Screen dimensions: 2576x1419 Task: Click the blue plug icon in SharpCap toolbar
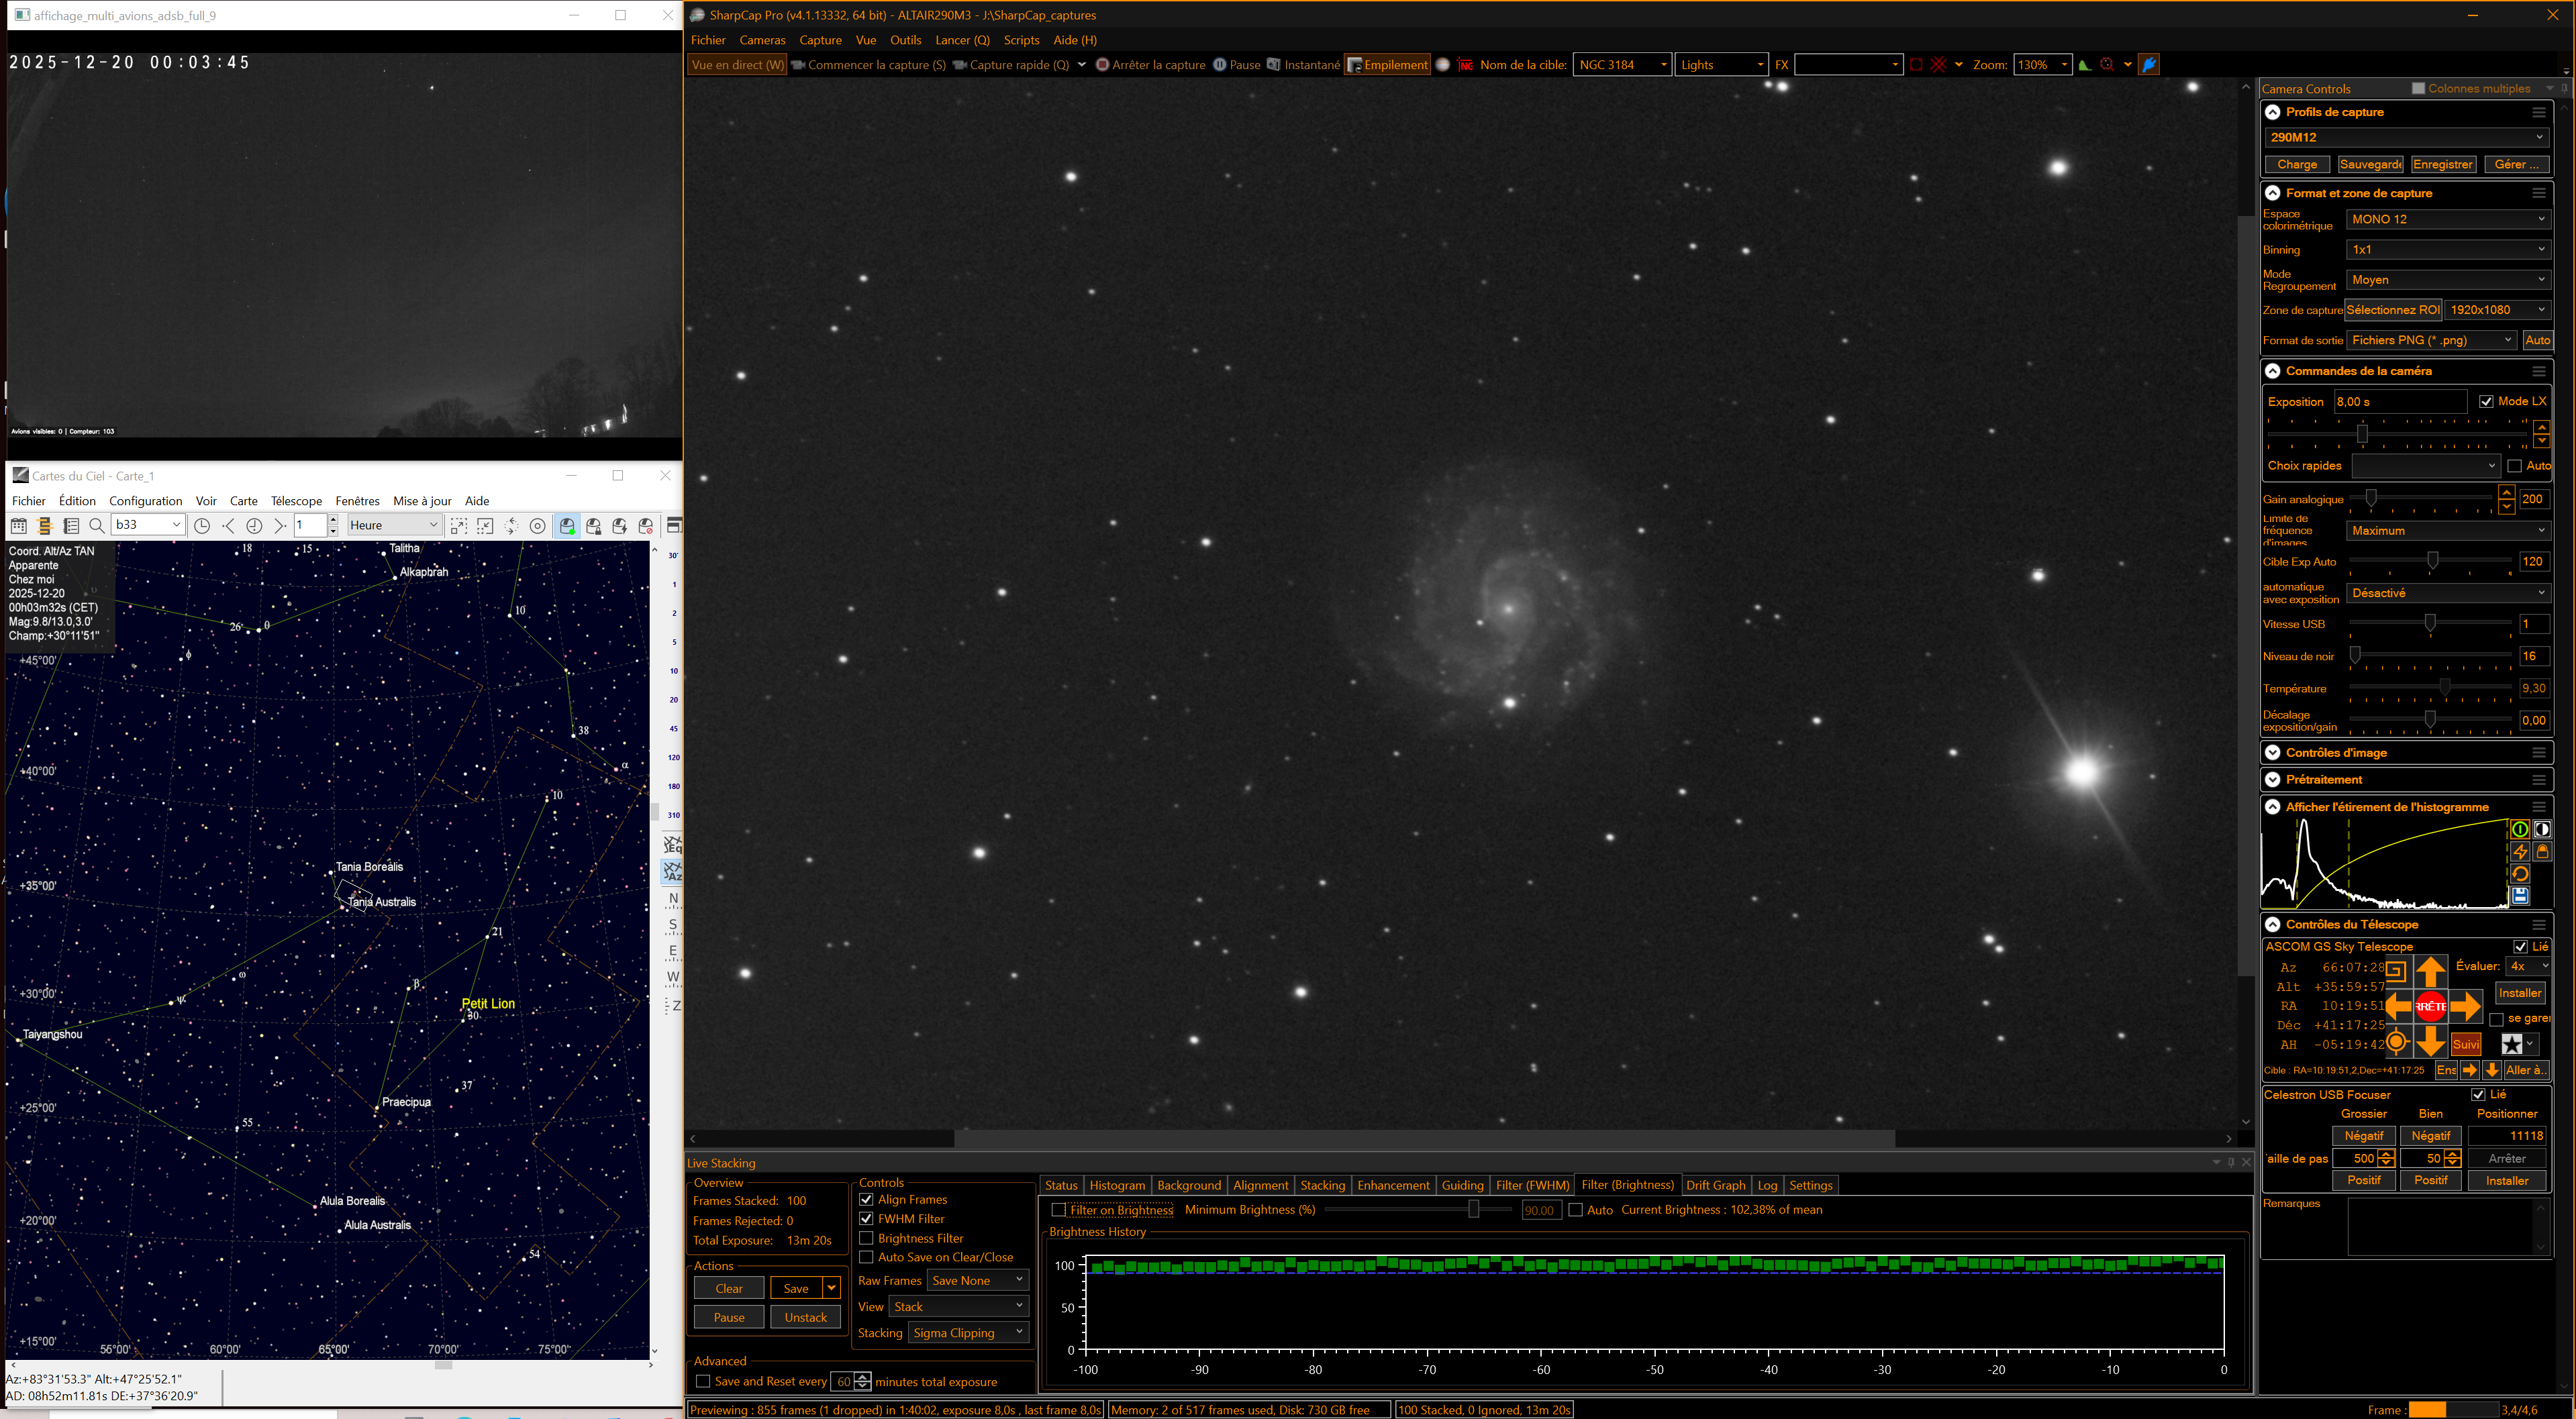2149,65
